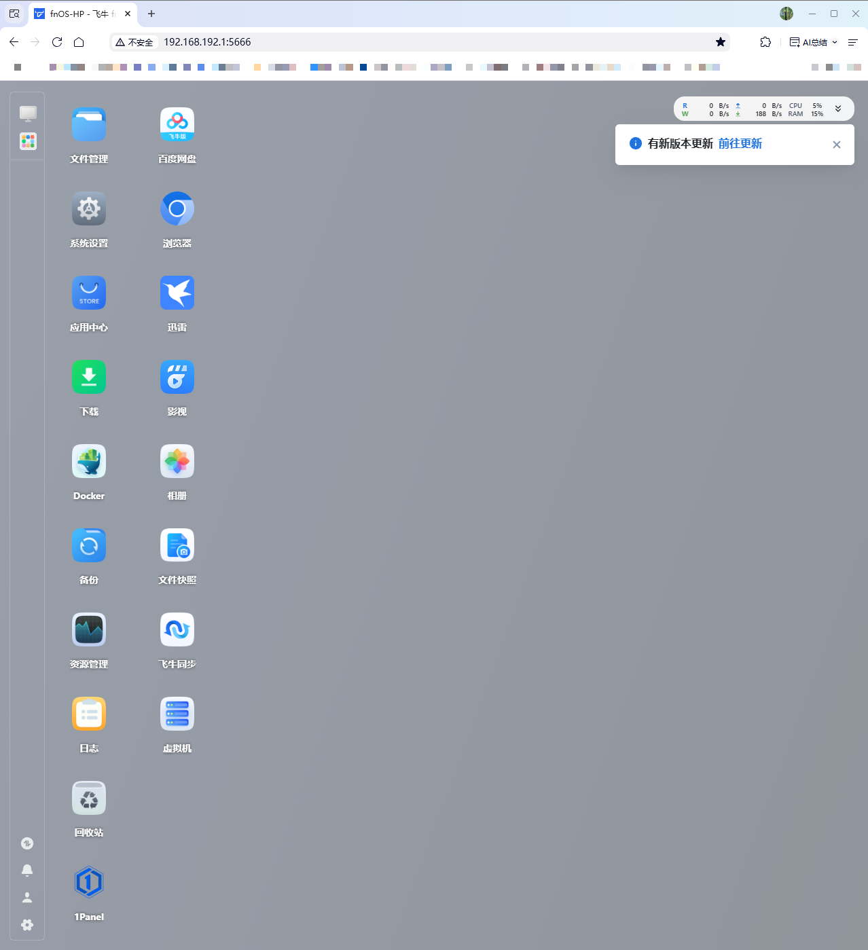Launch the 1Panel app icon
Screen dimensions: 868x950
click(x=89, y=882)
